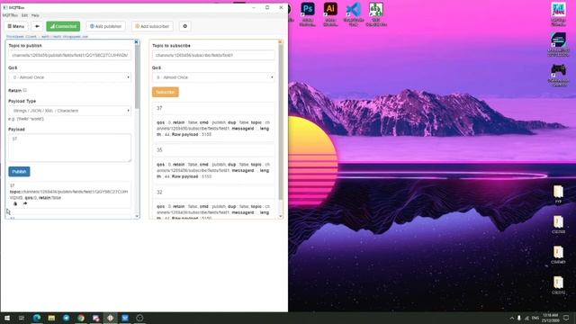Image resolution: width=576 pixels, height=324 pixels.
Task: Toggle the Retain checkbox
Action: point(25,90)
